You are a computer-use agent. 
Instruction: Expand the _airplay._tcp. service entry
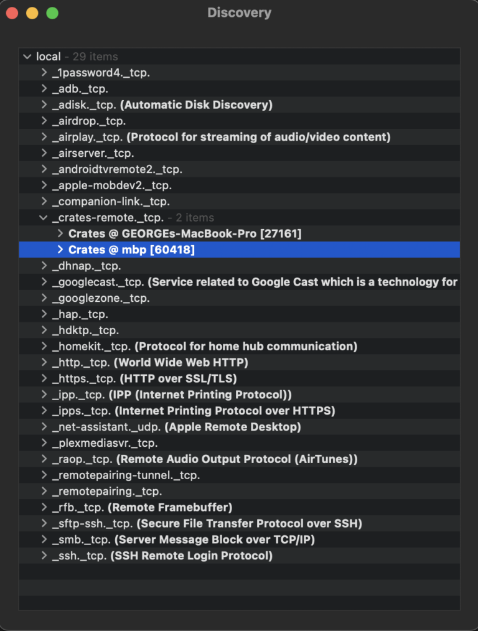[44, 137]
